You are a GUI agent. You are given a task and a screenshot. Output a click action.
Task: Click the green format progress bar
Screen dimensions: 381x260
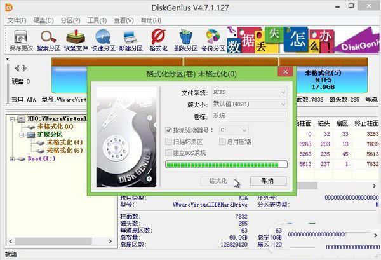(226, 165)
